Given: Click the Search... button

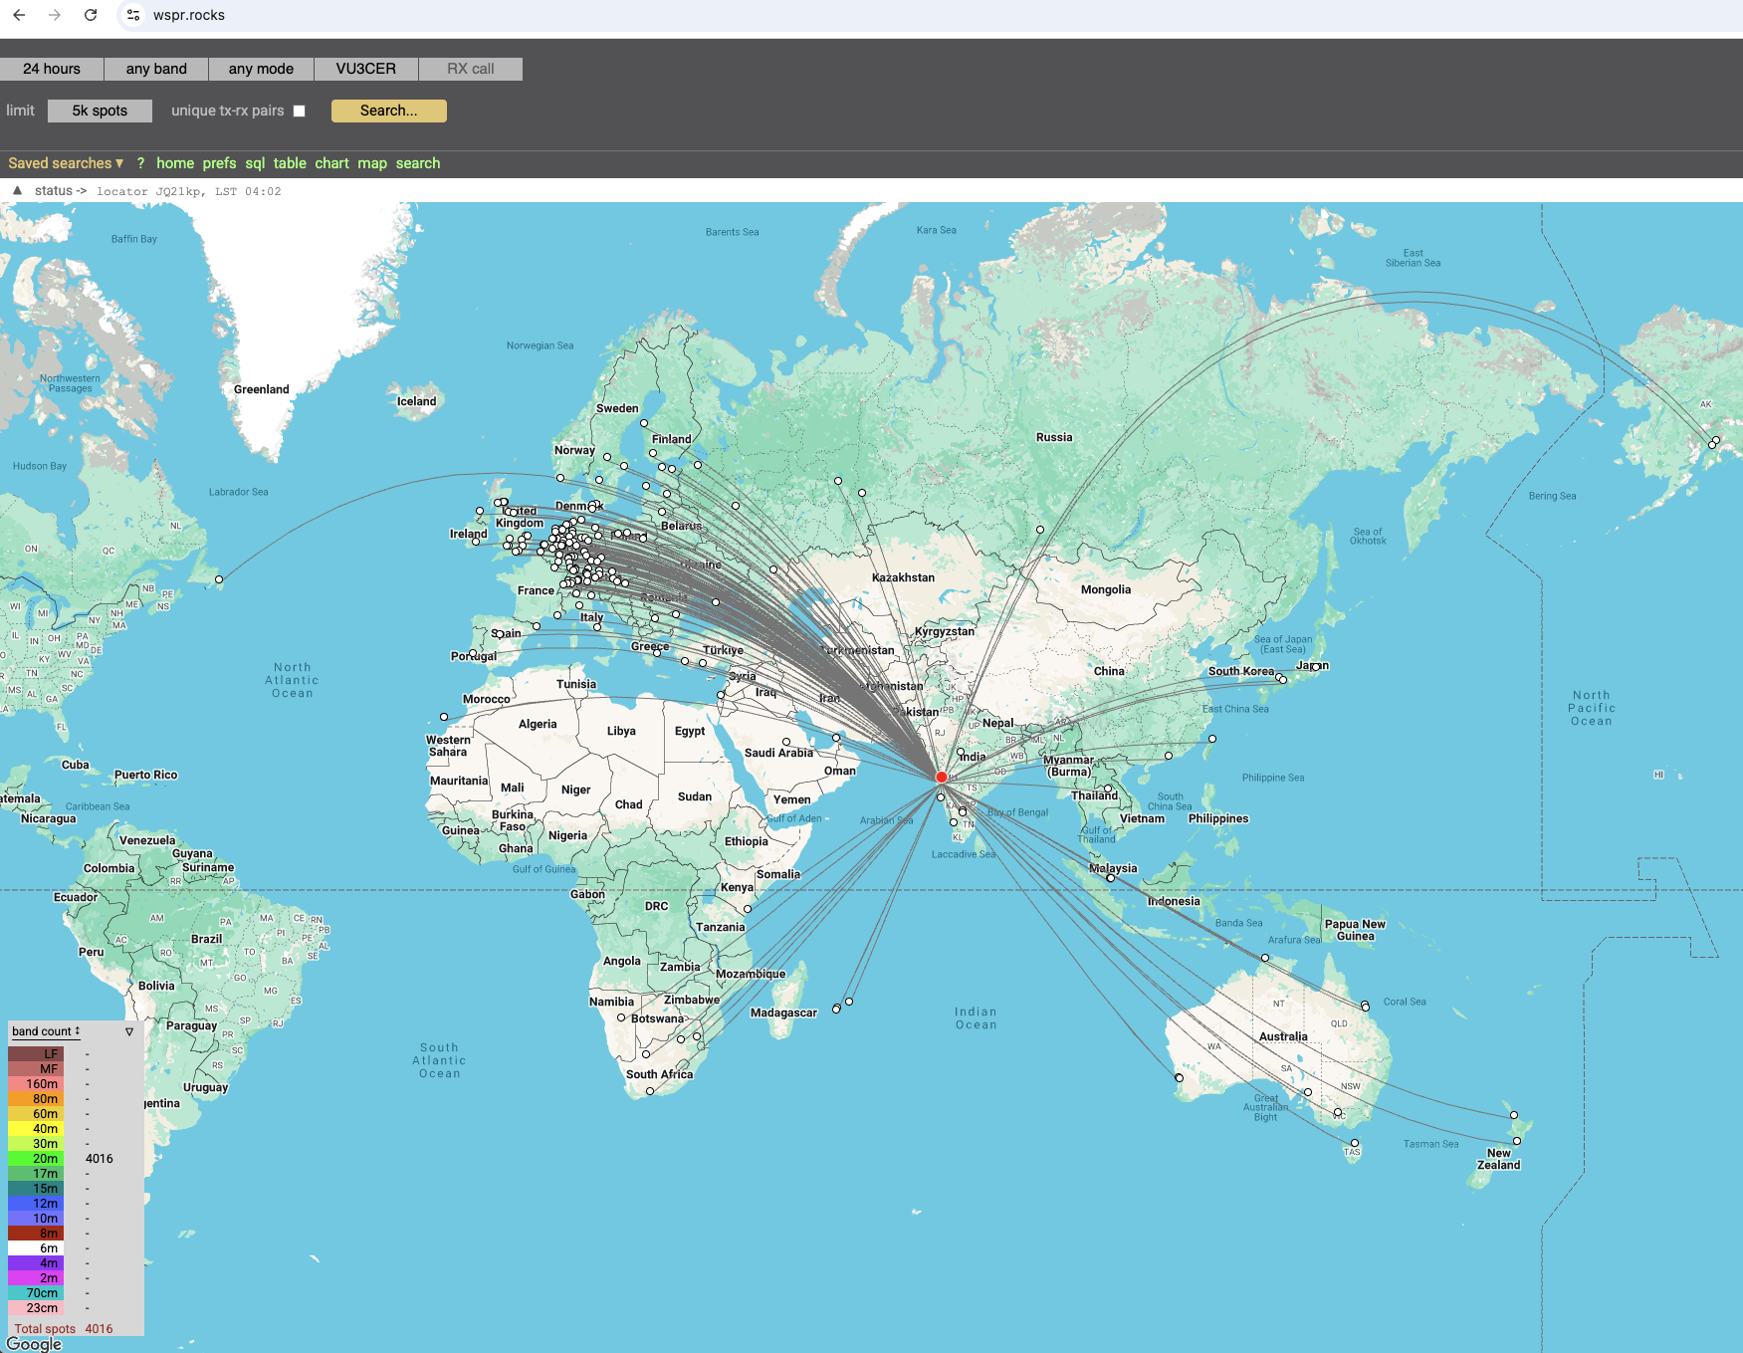Looking at the screenshot, I should 388,111.
